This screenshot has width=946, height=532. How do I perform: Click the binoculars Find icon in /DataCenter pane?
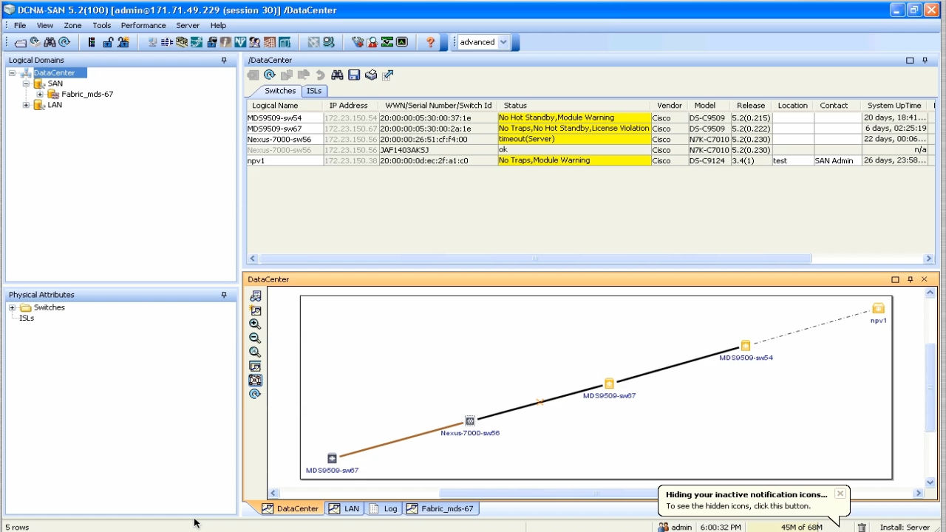[x=337, y=75]
